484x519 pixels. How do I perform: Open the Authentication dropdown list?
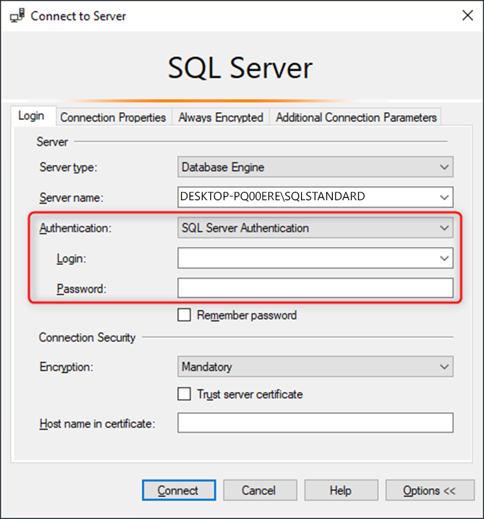pos(444,228)
